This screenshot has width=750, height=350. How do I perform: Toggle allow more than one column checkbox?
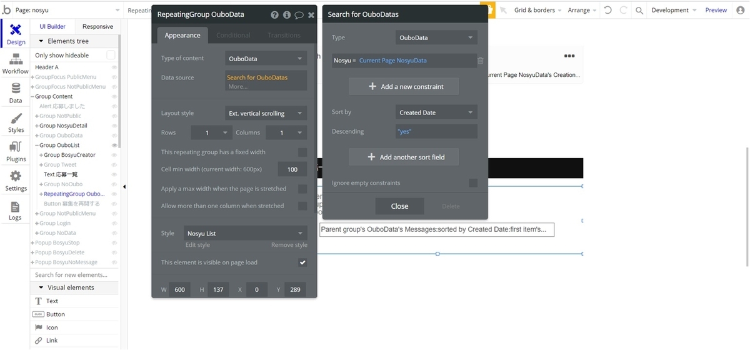302,206
